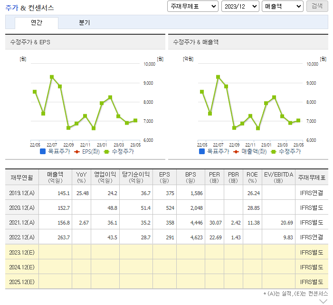Click the 검색 search button
333x305 pixels.
coord(317,6)
